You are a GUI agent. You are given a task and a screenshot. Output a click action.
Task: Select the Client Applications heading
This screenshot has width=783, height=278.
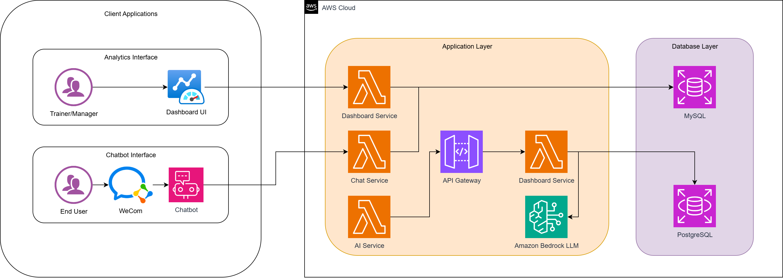(131, 14)
